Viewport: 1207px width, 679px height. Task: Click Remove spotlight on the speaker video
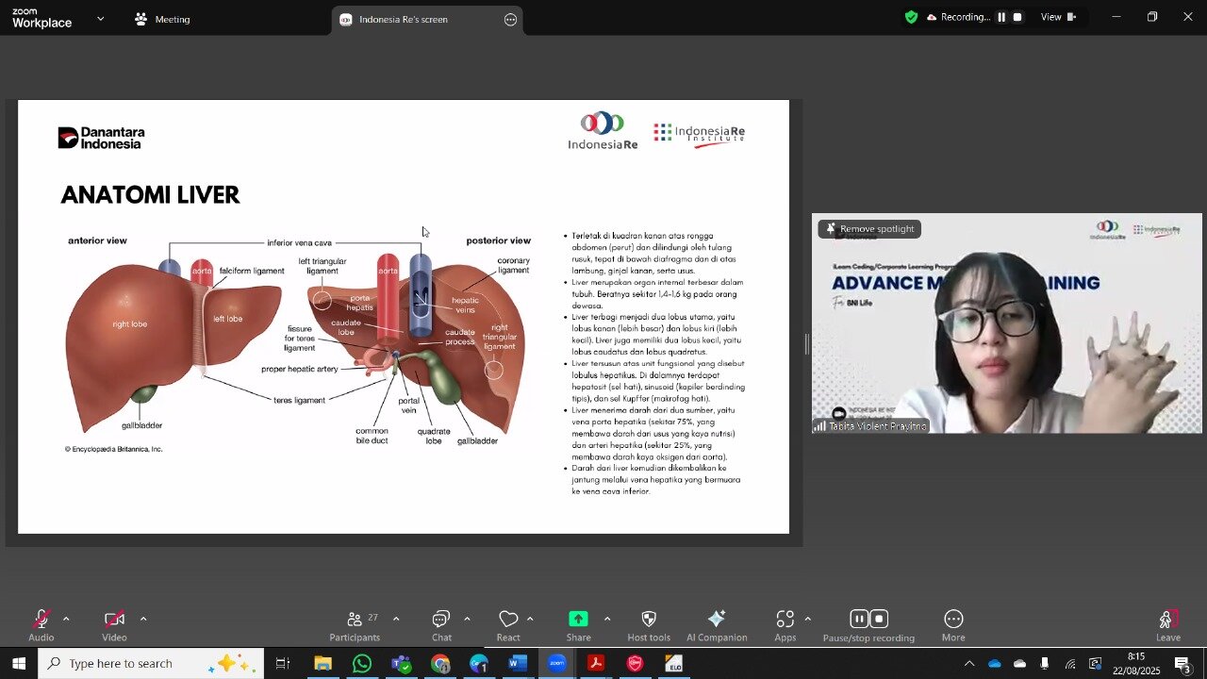[868, 229]
